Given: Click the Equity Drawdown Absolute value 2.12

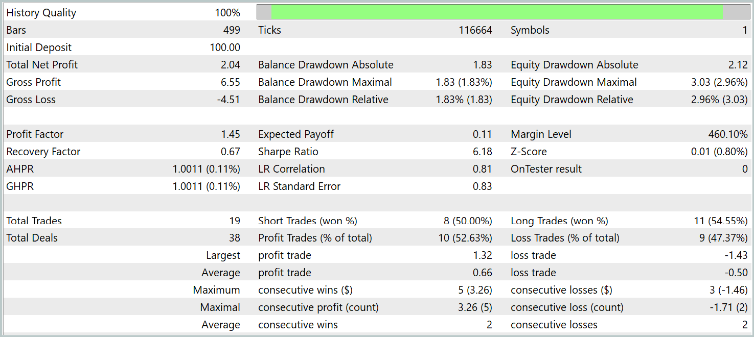Looking at the screenshot, I should (738, 65).
